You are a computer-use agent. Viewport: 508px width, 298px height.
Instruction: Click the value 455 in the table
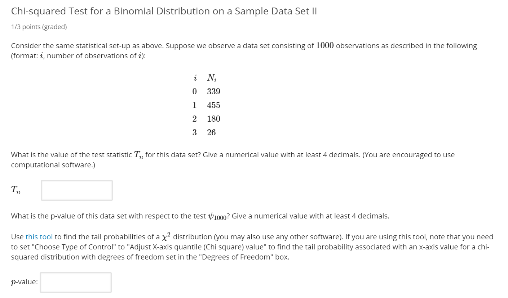pos(213,105)
